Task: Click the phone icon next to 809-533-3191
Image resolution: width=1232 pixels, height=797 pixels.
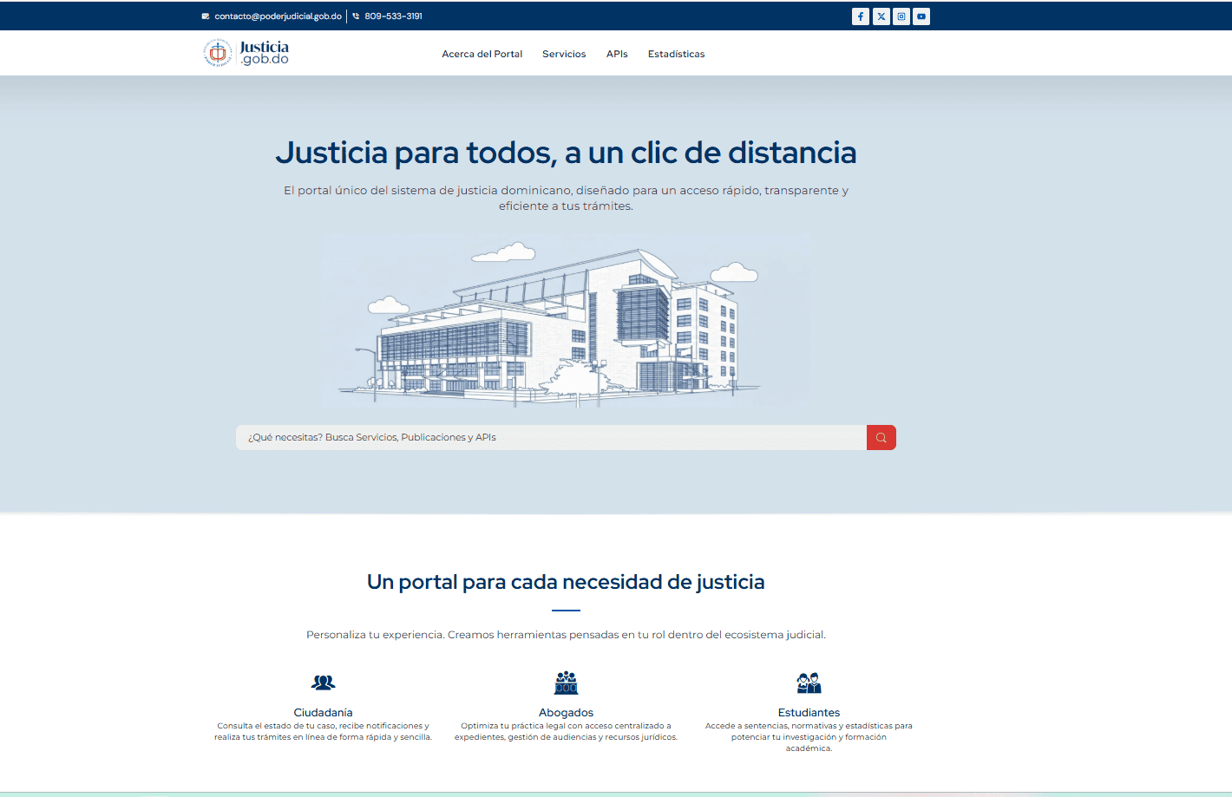Action: pyautogui.click(x=356, y=16)
